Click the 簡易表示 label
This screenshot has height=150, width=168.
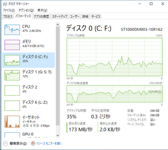point(18,144)
